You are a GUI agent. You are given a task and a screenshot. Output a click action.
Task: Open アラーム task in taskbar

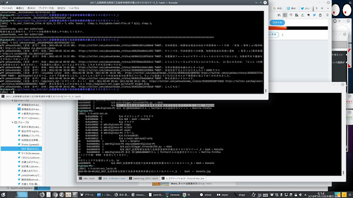tap(87, 195)
